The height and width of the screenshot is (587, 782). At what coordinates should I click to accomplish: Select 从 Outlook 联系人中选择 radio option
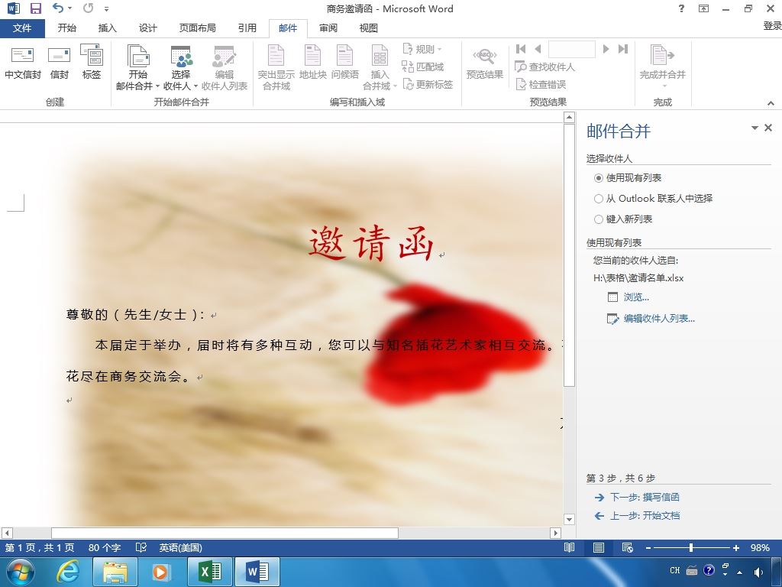(653, 199)
